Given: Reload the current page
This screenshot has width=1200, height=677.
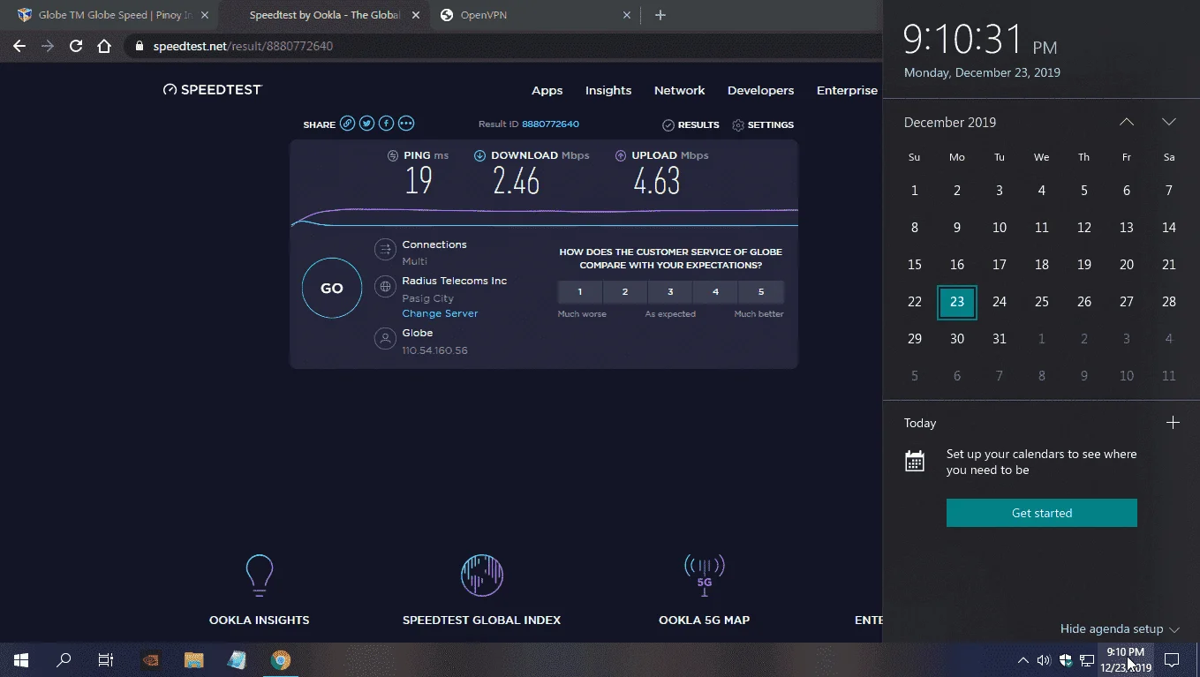Looking at the screenshot, I should pos(76,46).
